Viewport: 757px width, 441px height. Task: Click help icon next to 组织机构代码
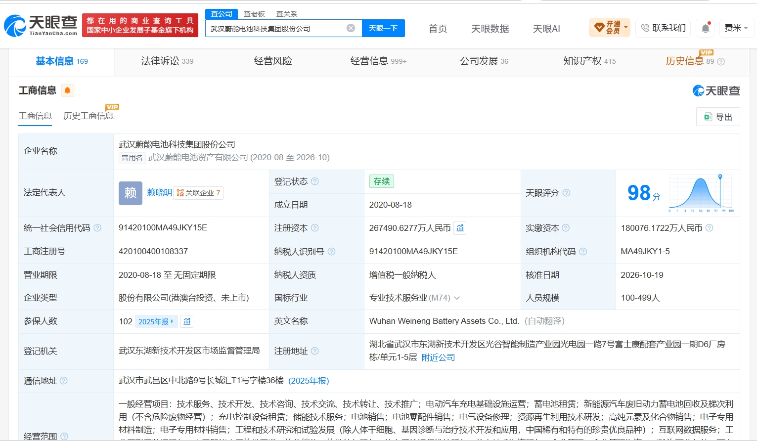pos(583,252)
